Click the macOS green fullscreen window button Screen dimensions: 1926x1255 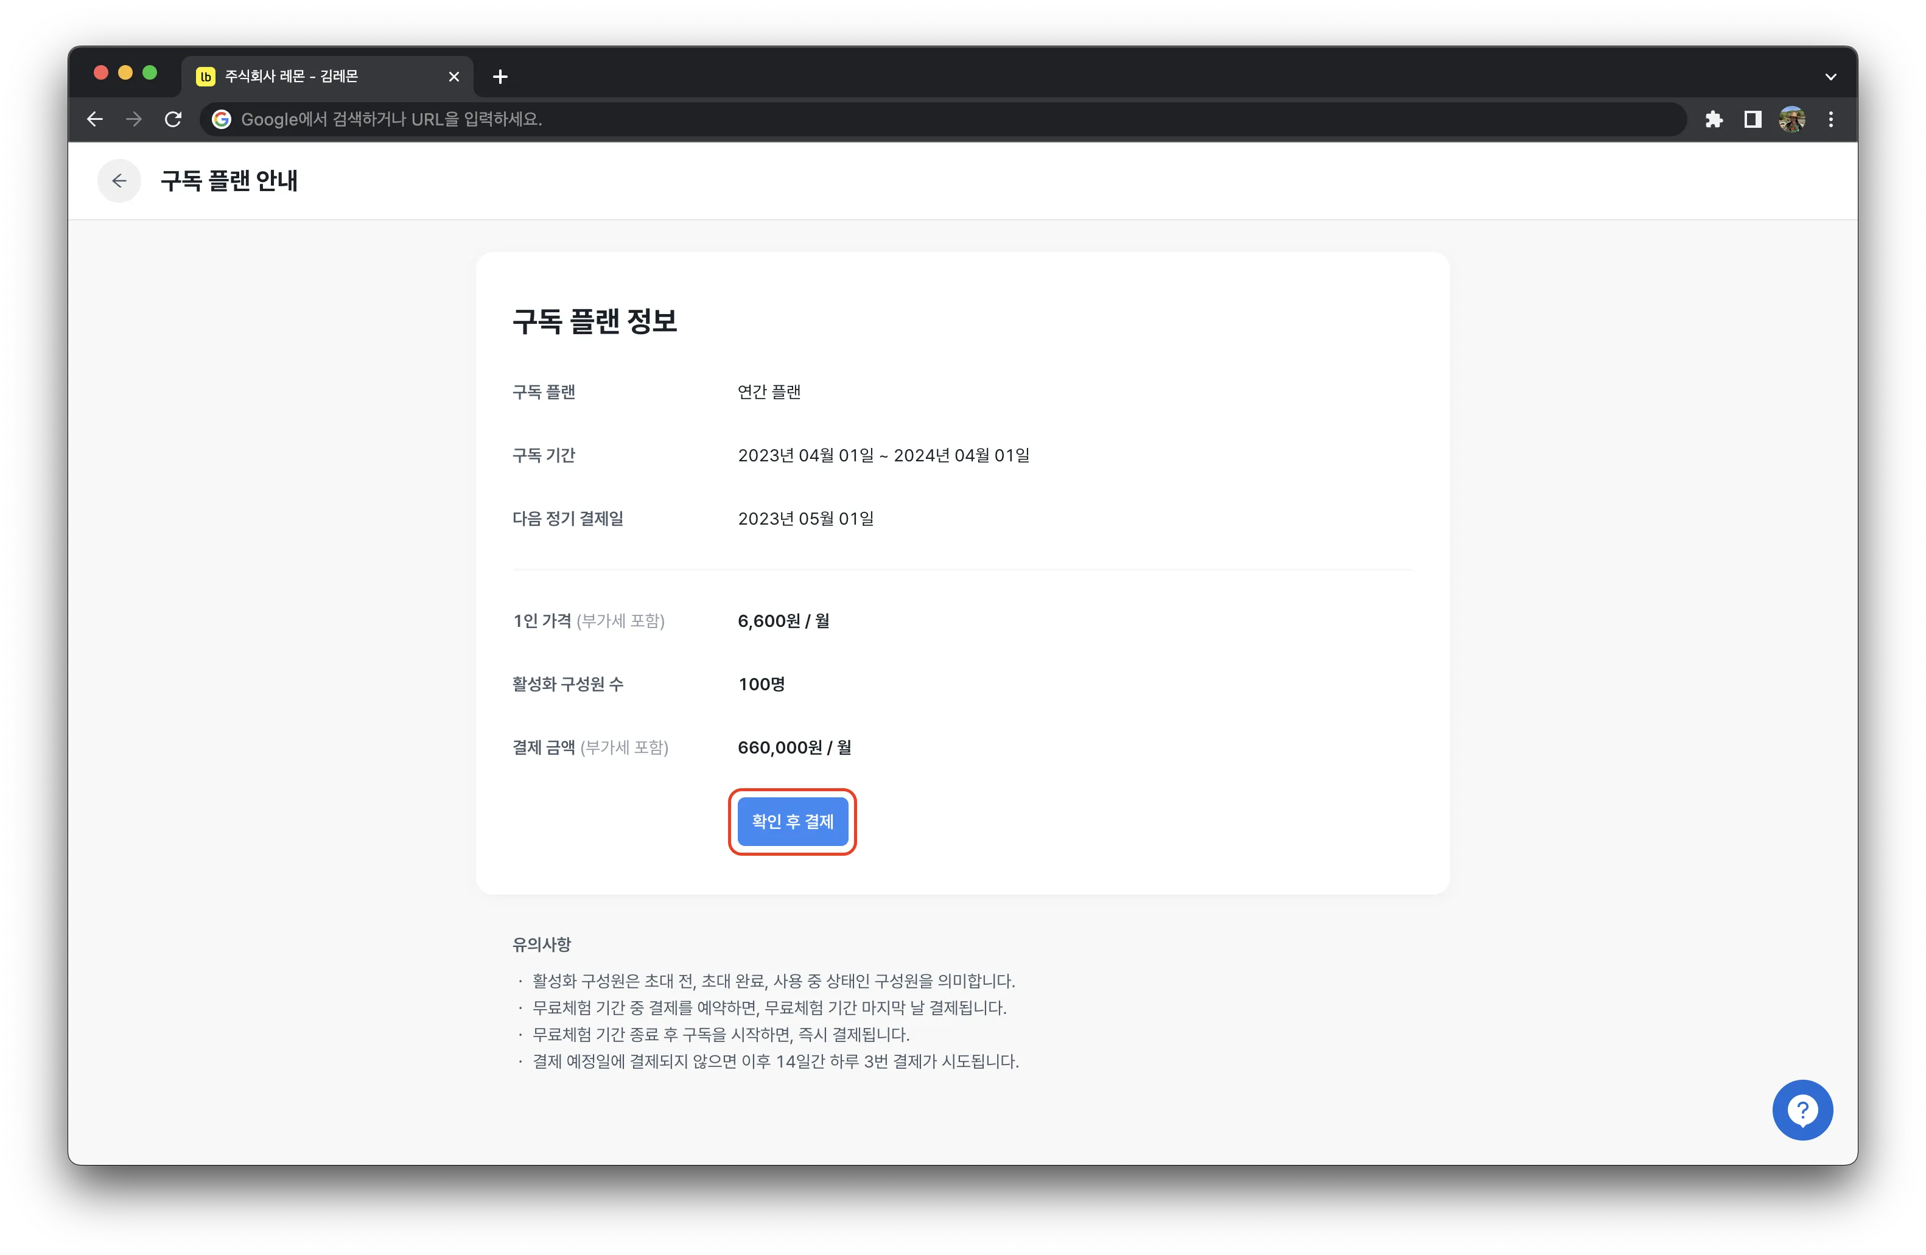pyautogui.click(x=150, y=73)
